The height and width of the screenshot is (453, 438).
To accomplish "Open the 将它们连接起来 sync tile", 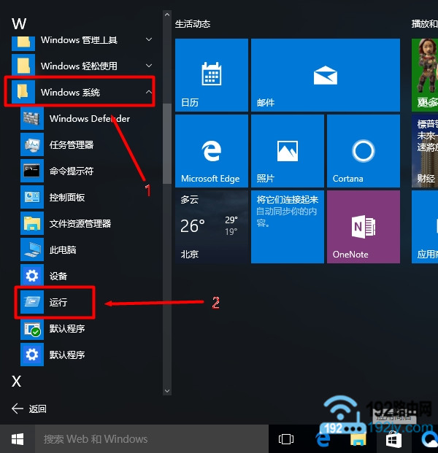I will 288,227.
